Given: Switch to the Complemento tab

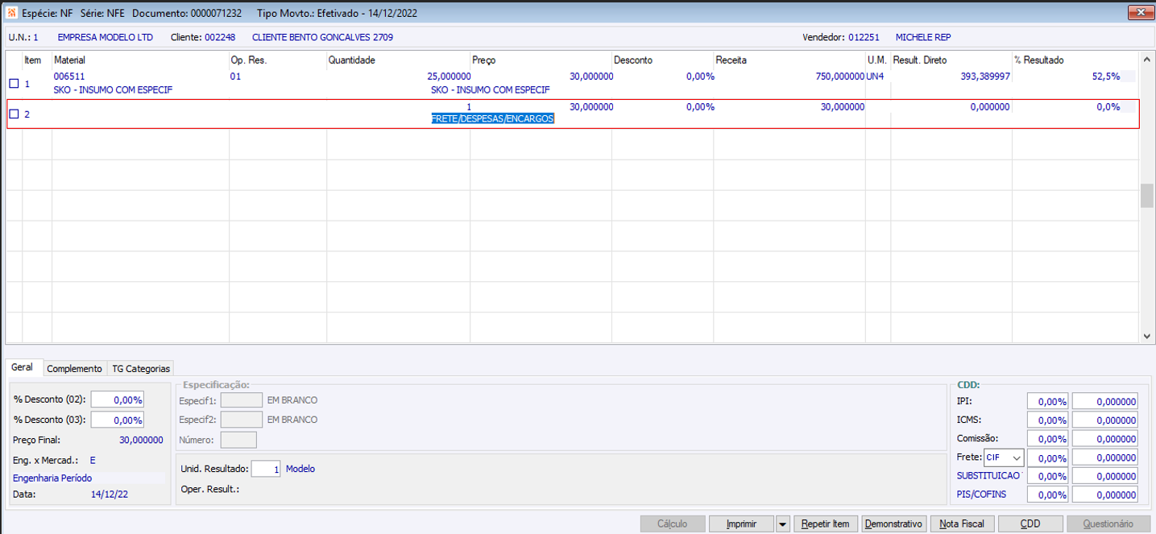Looking at the screenshot, I should 74,368.
